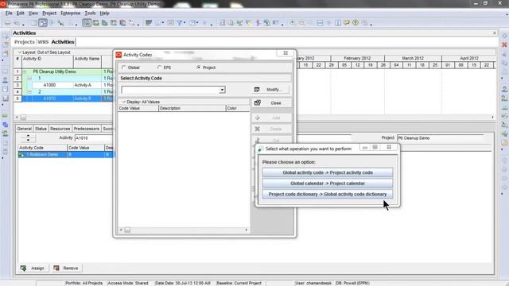509x286 pixels.
Task: Click the print preview icon in toolbar
Action: click(x=17, y=23)
